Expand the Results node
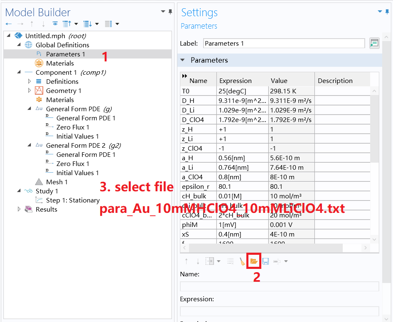Screen dimensions: 393x322 point(19,209)
